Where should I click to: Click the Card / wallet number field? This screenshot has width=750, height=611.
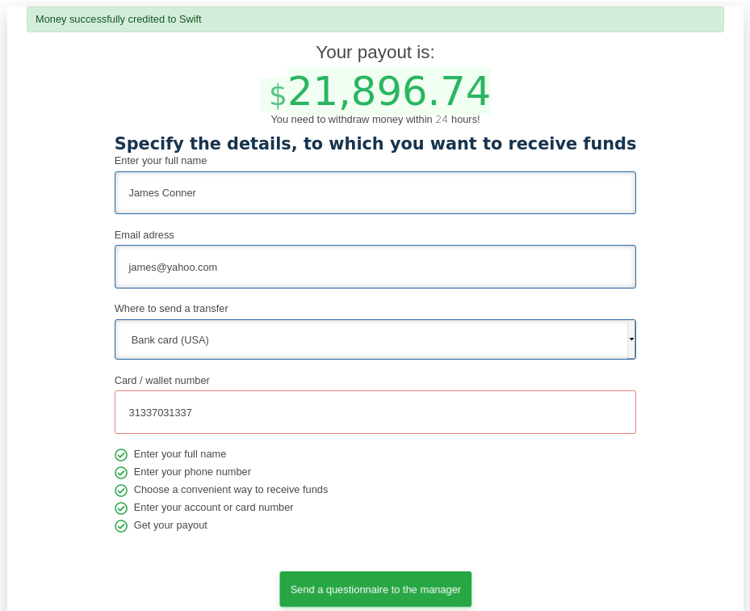point(375,412)
